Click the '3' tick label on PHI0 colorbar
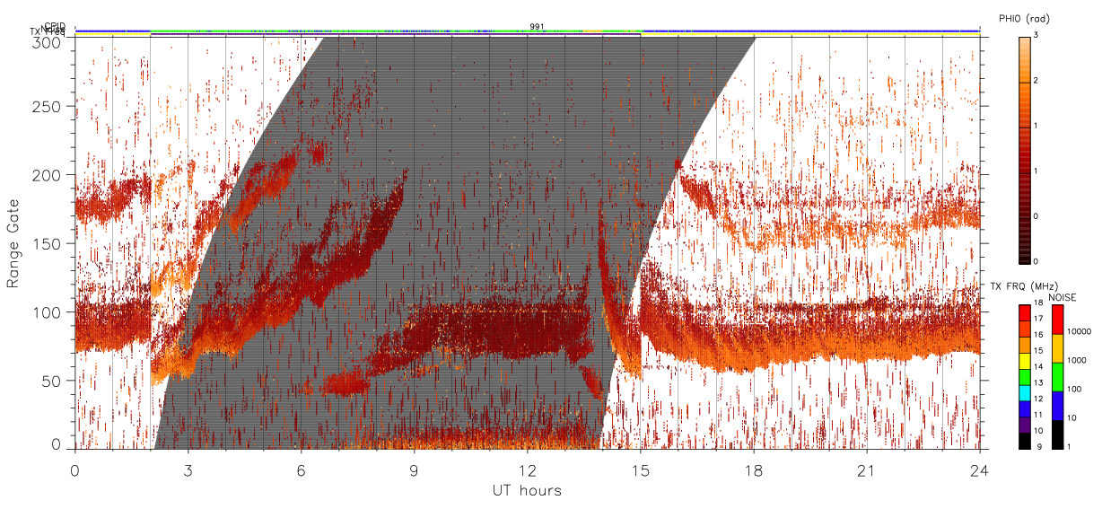 point(1036,37)
